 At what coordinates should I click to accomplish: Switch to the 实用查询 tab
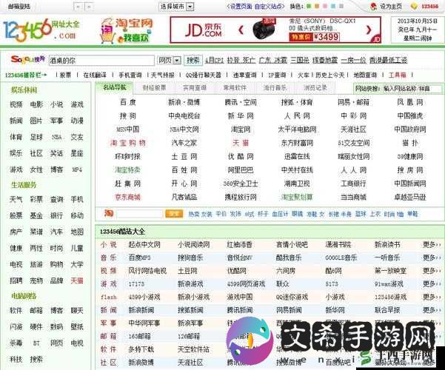point(195,87)
